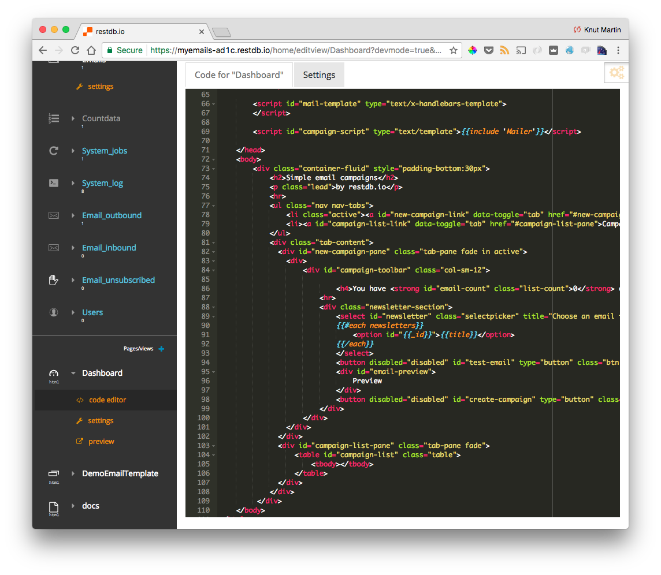Click the green Secure padlock icon
Viewport: 661px width, 575px height.
[x=110, y=50]
